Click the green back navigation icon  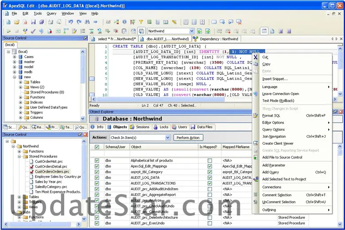coord(199,31)
